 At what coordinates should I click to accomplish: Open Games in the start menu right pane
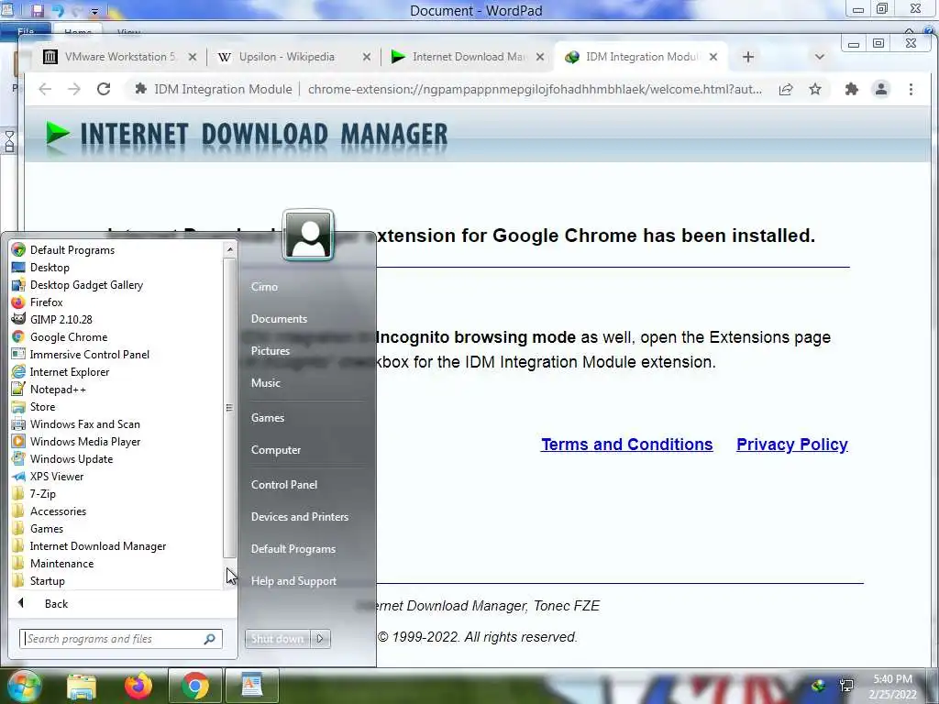click(267, 418)
